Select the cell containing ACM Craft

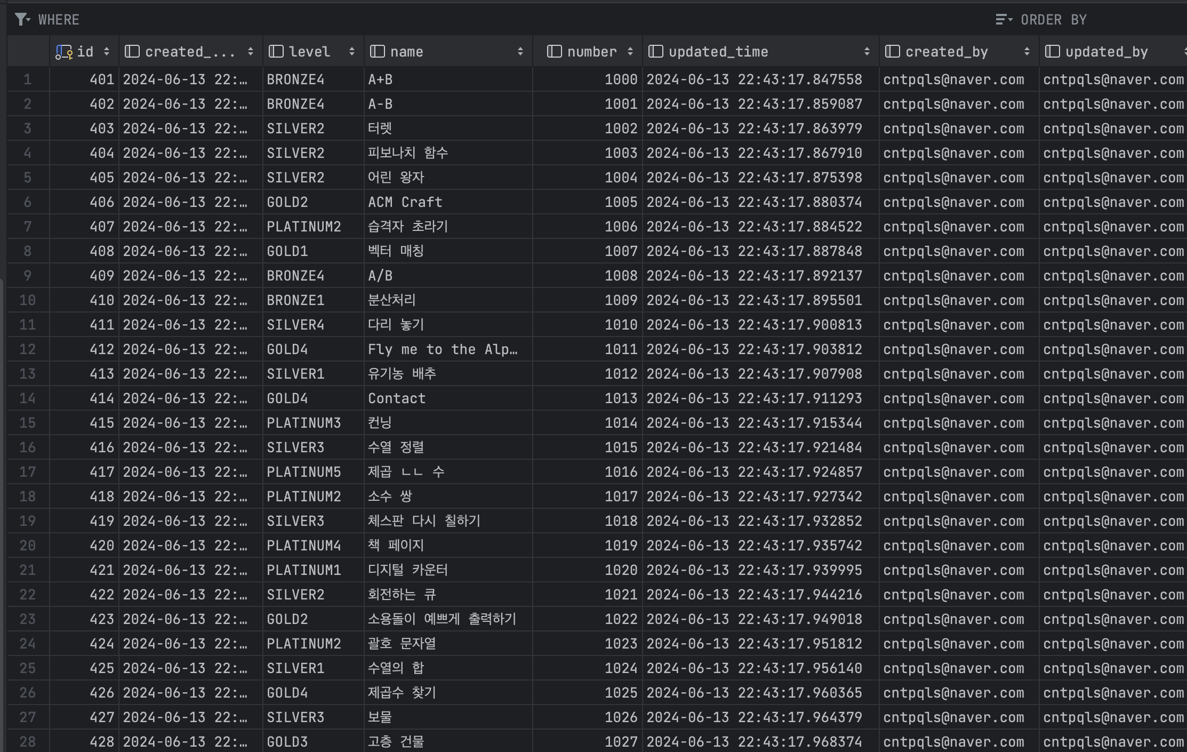coord(405,202)
